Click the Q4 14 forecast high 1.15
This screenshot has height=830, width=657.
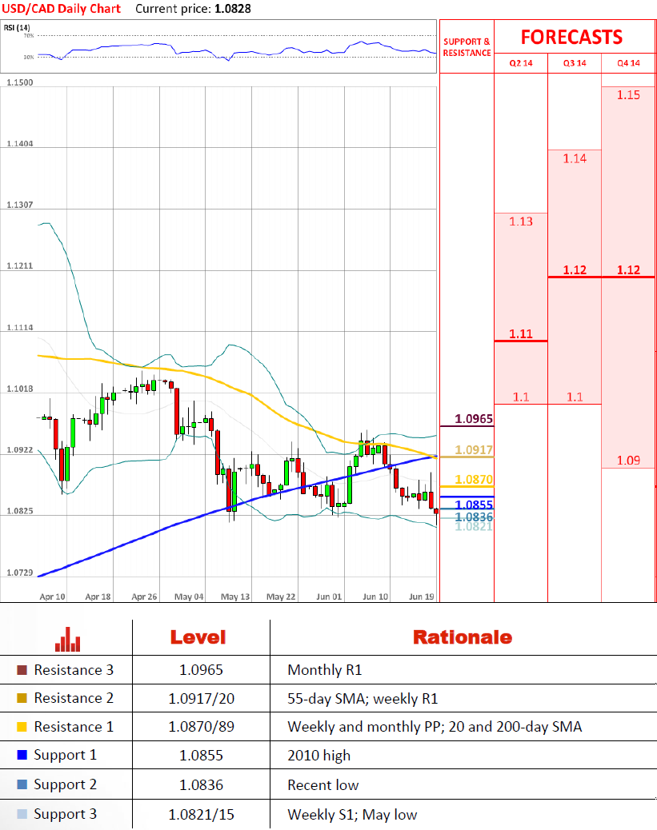pyautogui.click(x=628, y=94)
